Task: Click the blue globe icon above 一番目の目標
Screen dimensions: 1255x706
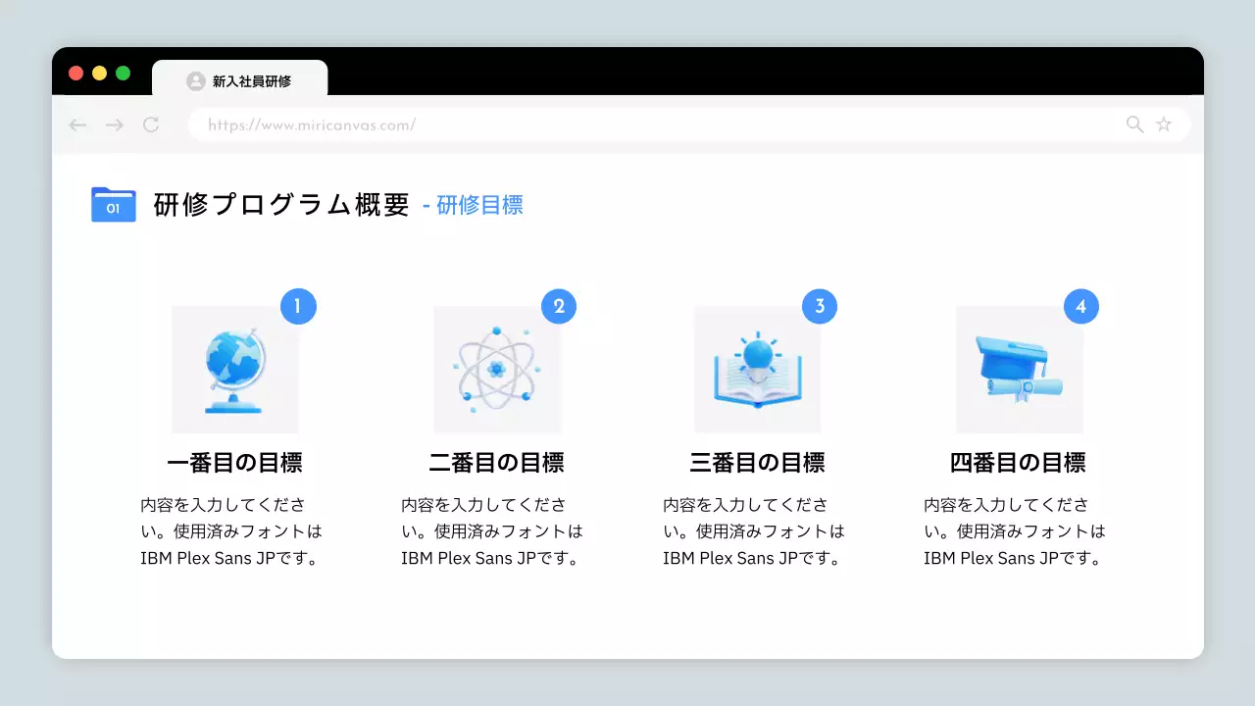Action: pos(234,370)
